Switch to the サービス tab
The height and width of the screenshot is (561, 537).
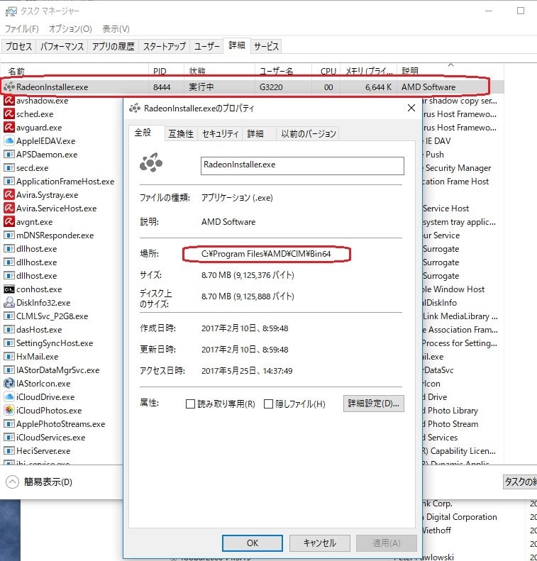(x=266, y=47)
